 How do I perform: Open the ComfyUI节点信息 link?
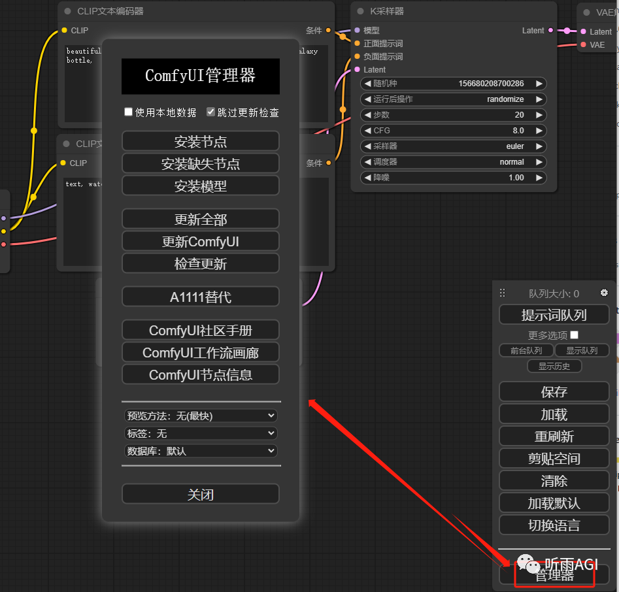pos(201,374)
